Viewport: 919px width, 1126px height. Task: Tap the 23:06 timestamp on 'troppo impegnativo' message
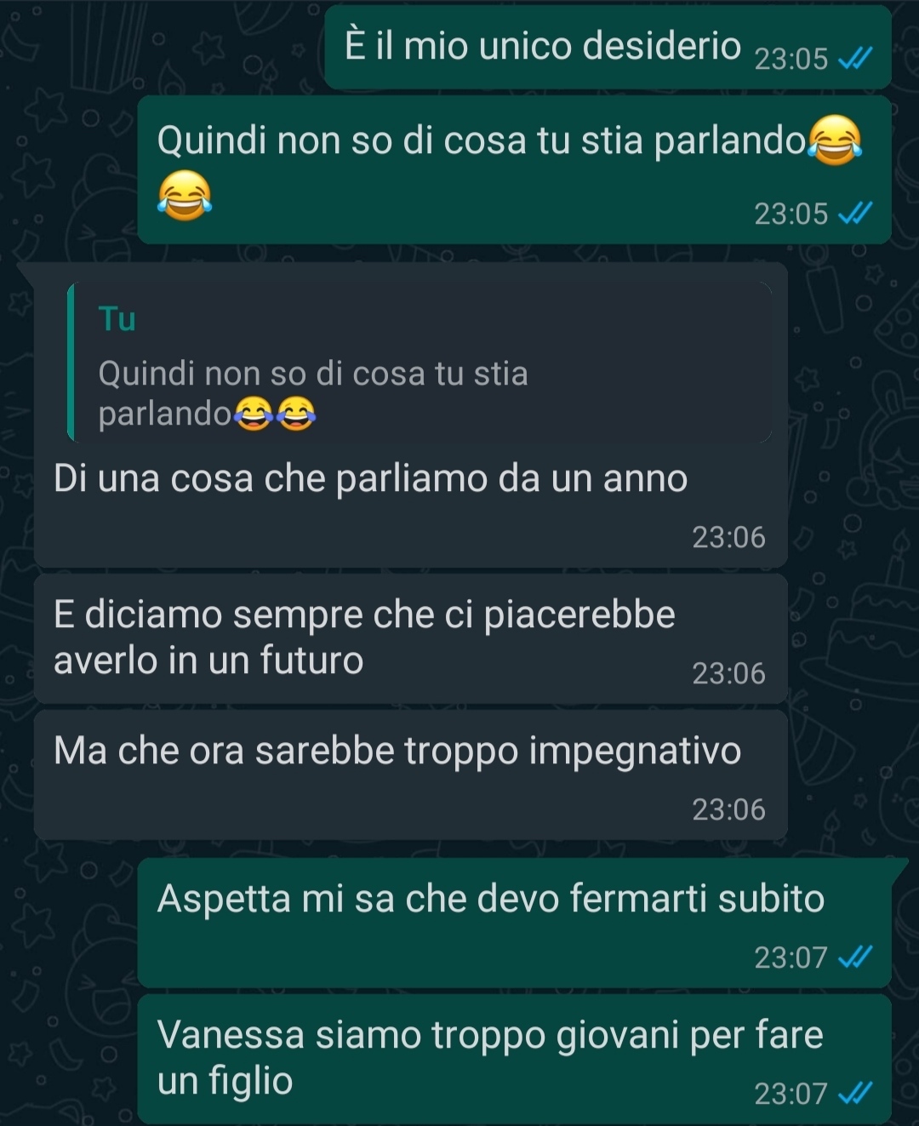point(728,810)
